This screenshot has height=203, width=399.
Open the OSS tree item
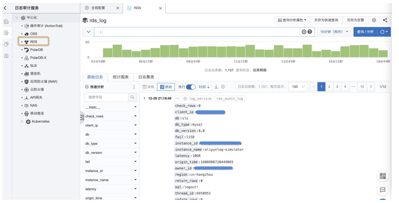point(33,34)
